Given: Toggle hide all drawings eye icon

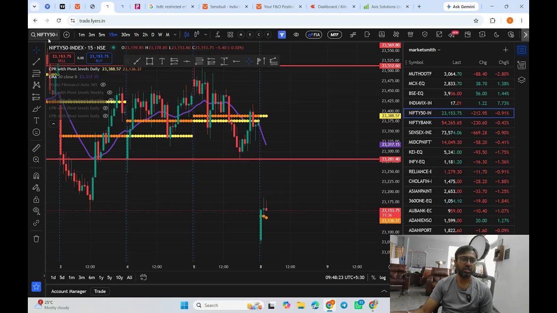Looking at the screenshot, I should tap(37, 211).
